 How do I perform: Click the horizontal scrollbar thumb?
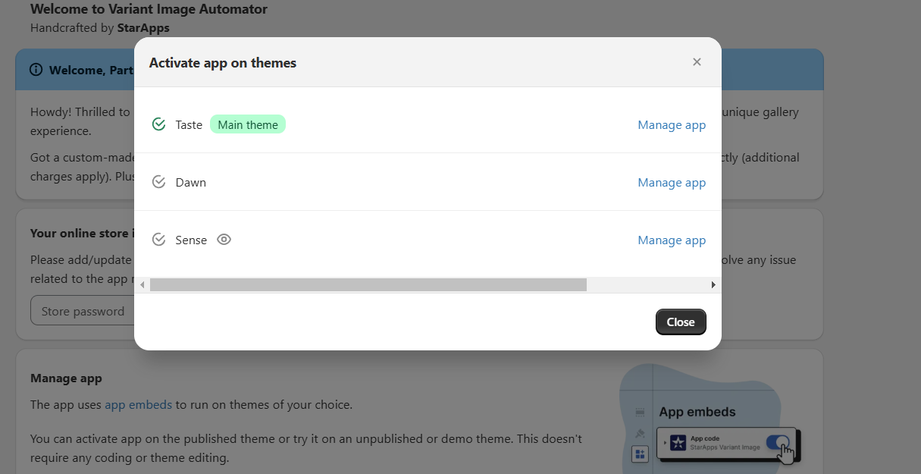pos(368,284)
